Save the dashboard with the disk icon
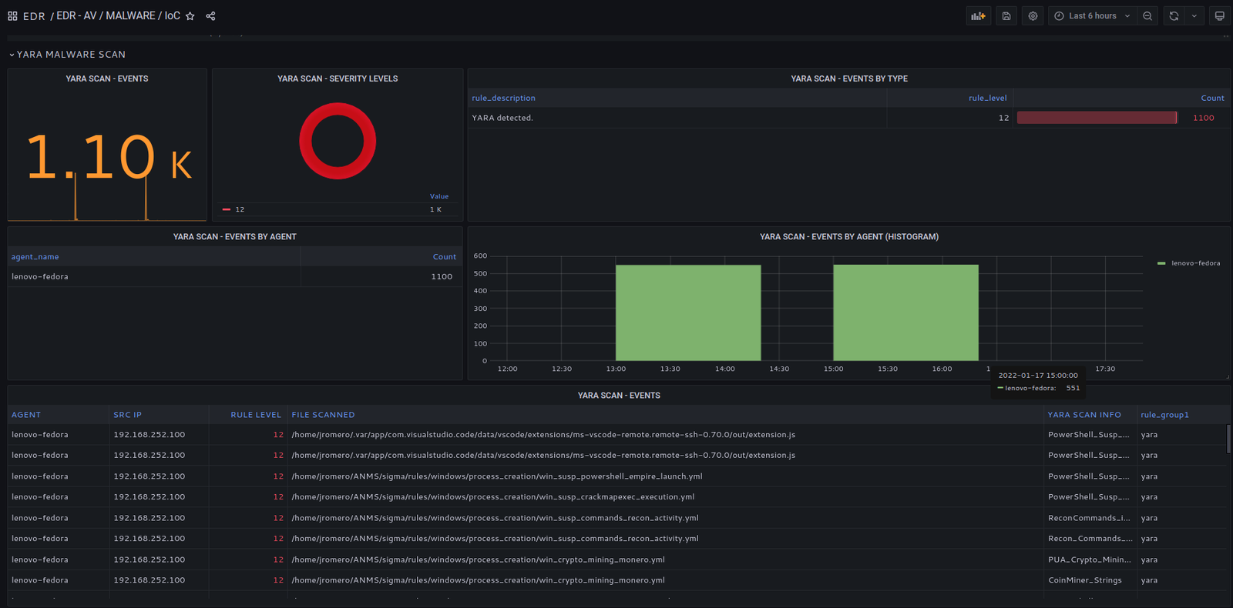1233x608 pixels. click(x=1006, y=16)
